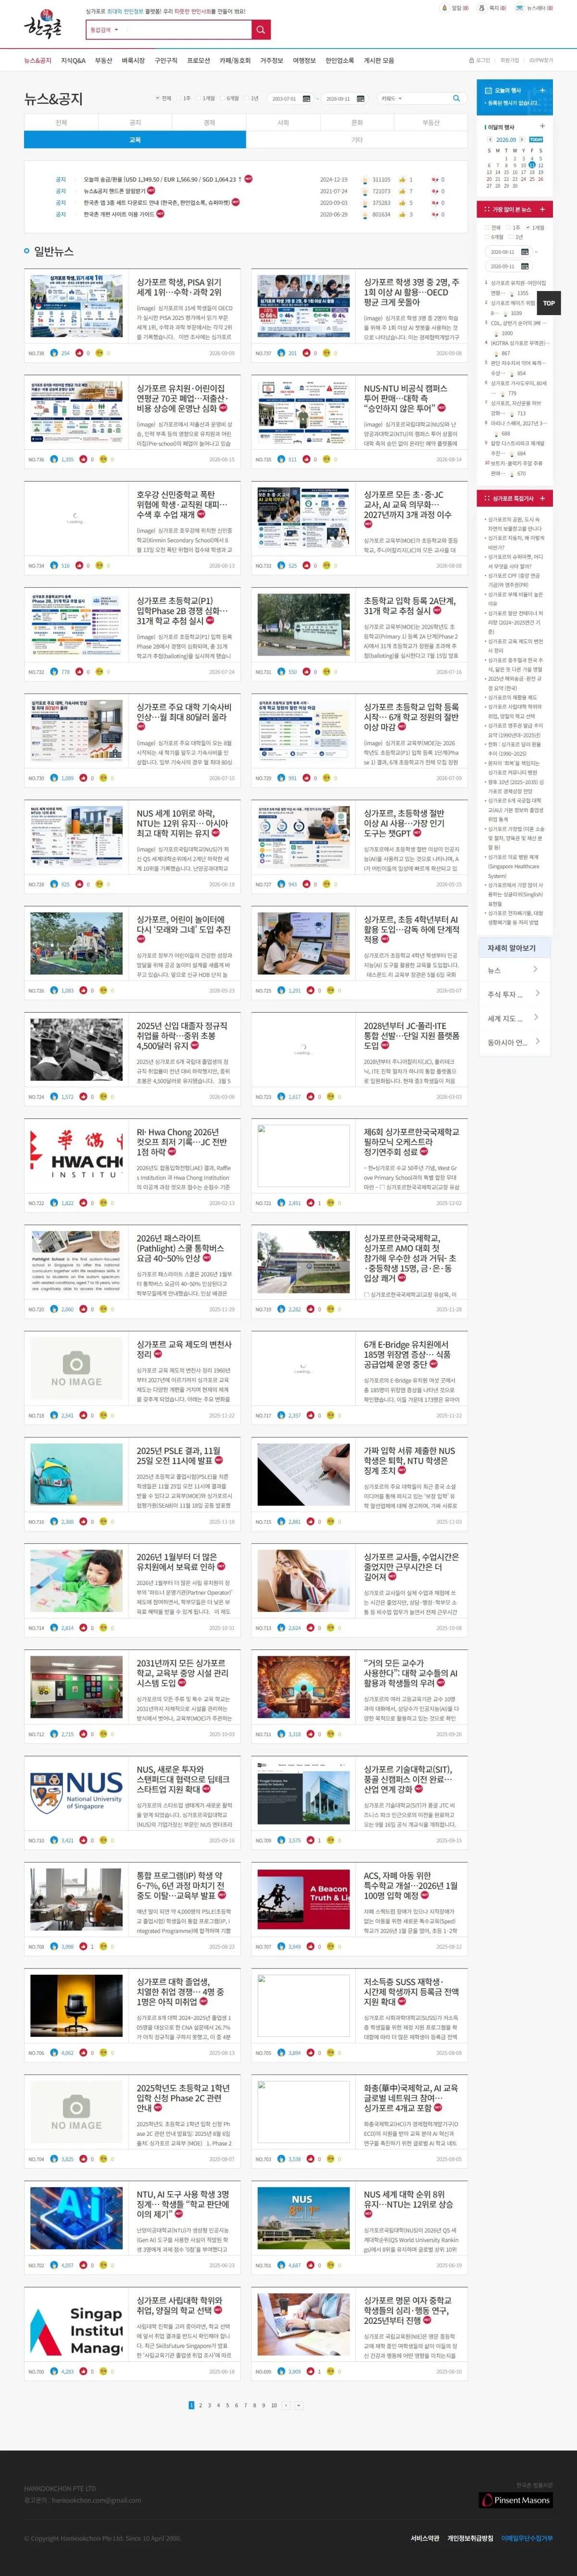Click the 로그인 lock icon link
Image resolution: width=577 pixels, height=2576 pixels.
click(x=472, y=60)
